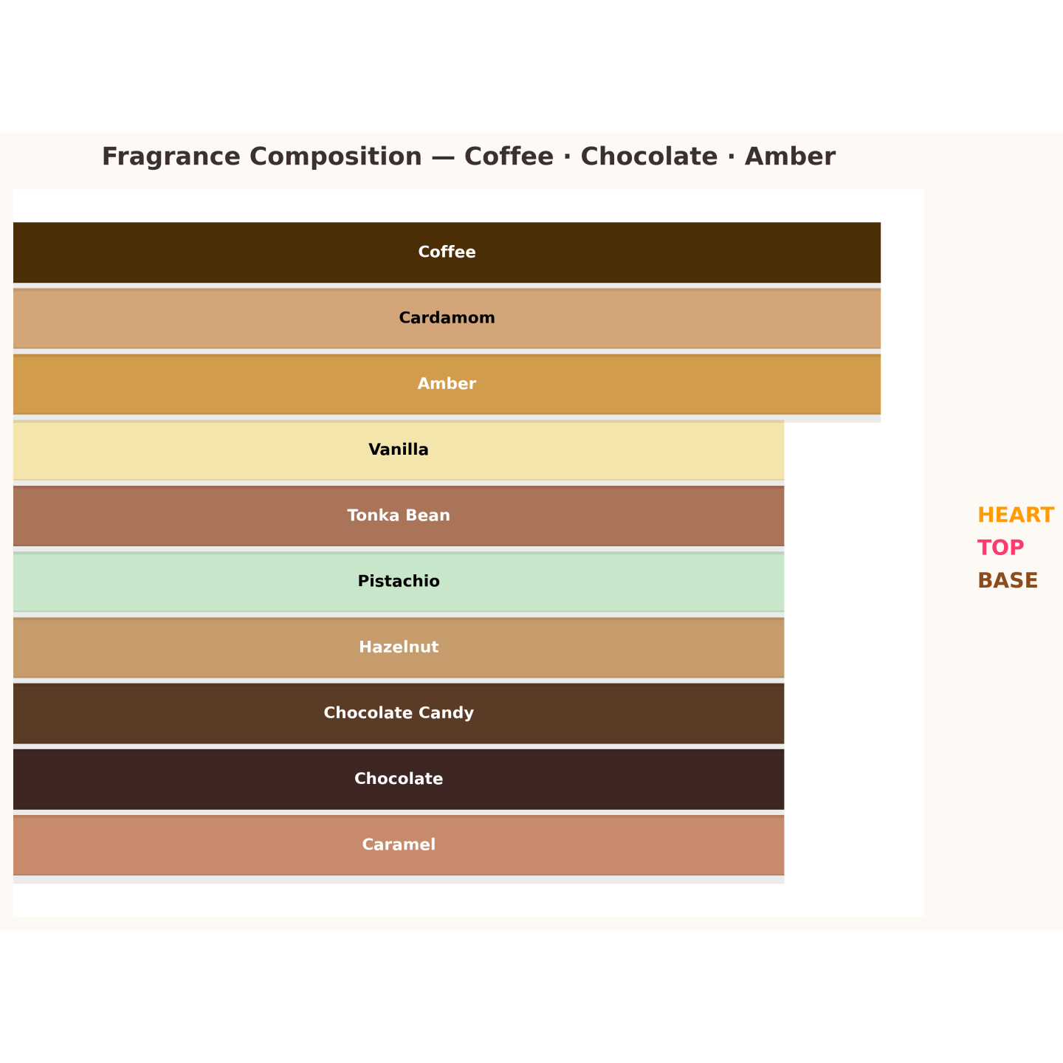1063x1063 pixels.
Task: Select the Cardamom bar
Action: click(x=447, y=318)
